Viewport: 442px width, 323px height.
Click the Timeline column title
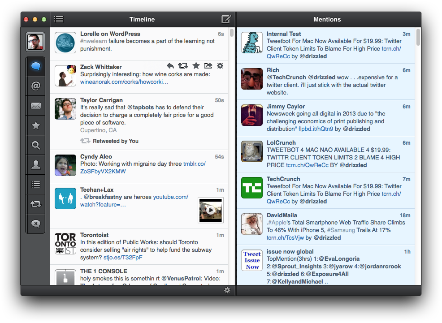point(142,19)
